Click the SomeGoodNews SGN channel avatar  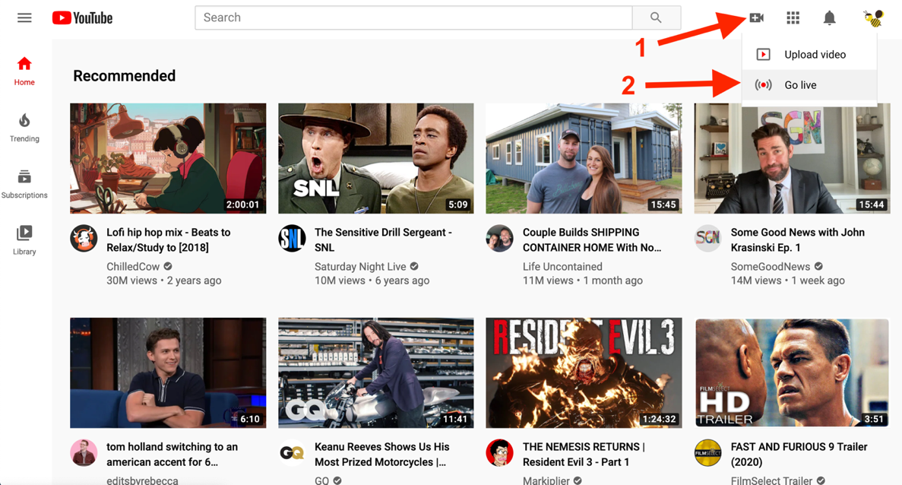707,238
